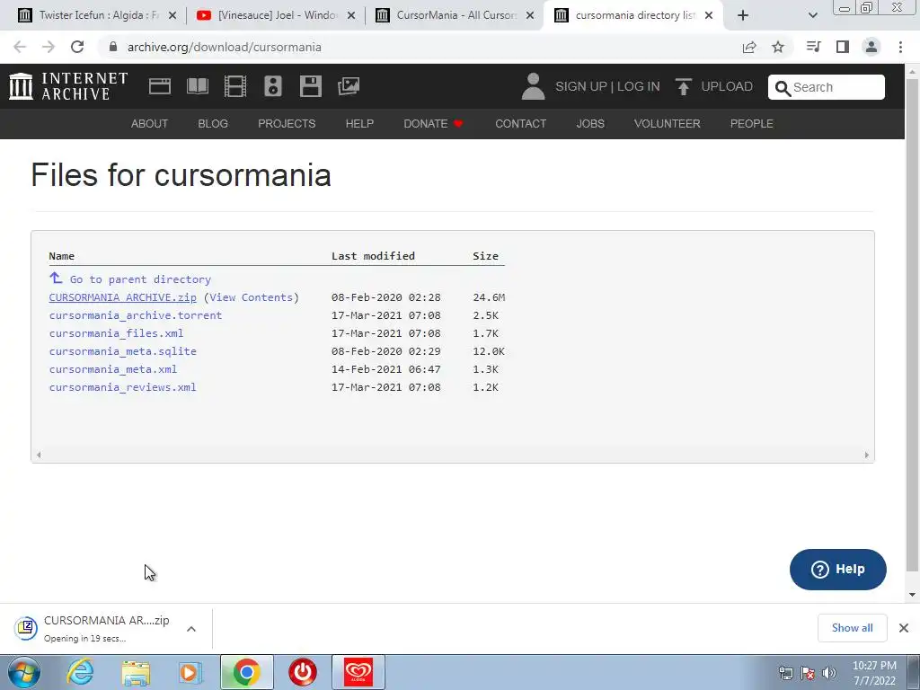Image resolution: width=920 pixels, height=690 pixels.
Task: Click the browser forward arrow
Action: (x=49, y=47)
